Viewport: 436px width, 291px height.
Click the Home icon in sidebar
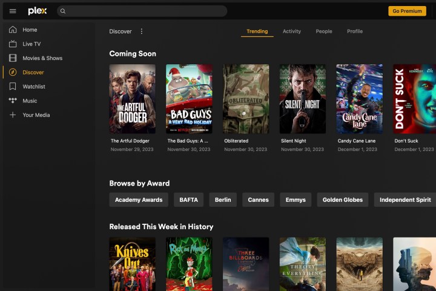point(13,30)
